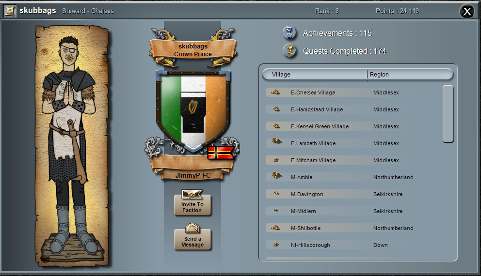Viewport: 481px width, 276px height.
Task: Select E-Lambeth Village row text
Action: point(313,143)
